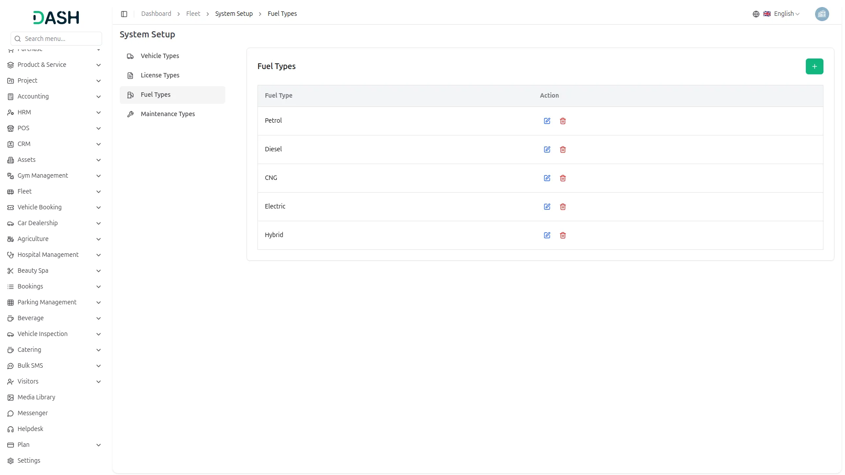Edit the CNG fuel type entry
Screen dimensions: 845x475
tap(547, 178)
